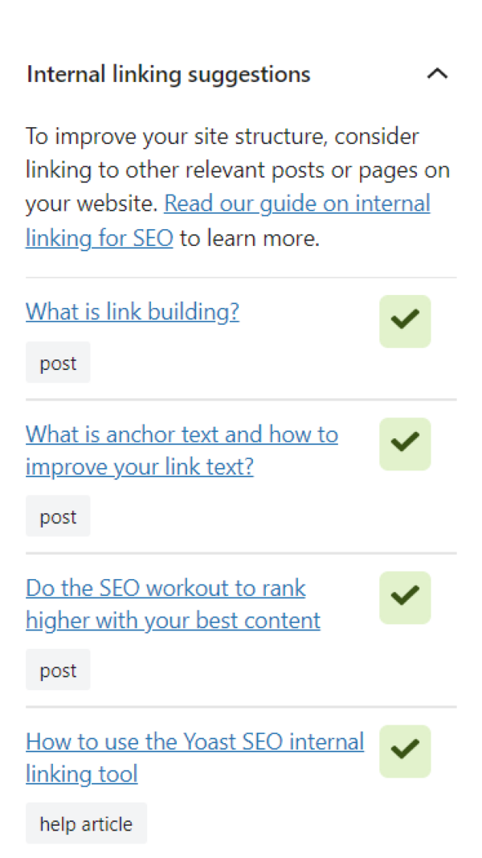Click the 'help article' label at the bottom
482x858 pixels.
86,823
